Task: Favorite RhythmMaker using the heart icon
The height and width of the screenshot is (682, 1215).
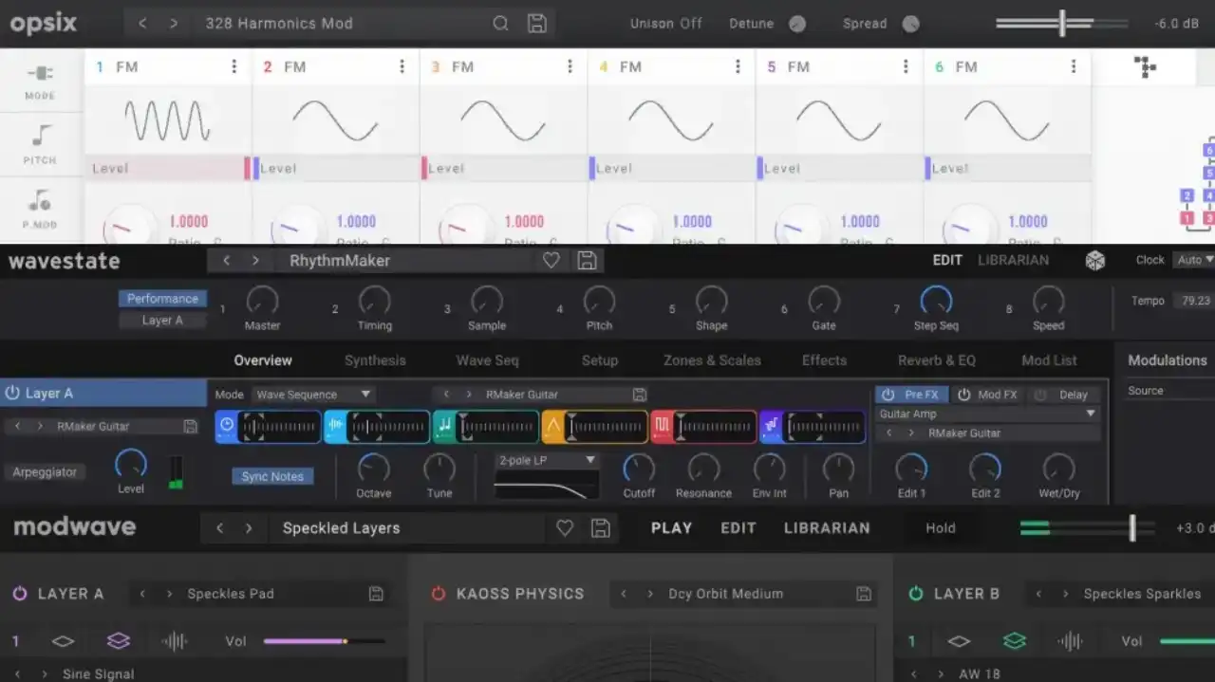Action: point(551,259)
